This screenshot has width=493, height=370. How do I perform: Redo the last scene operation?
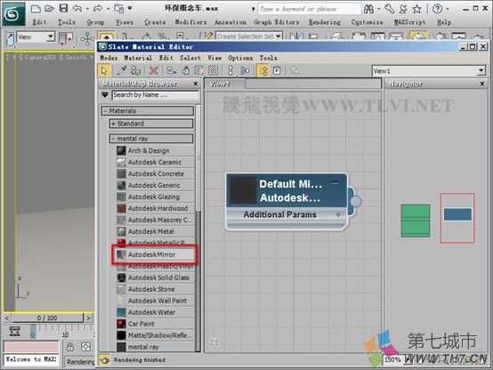point(98,9)
